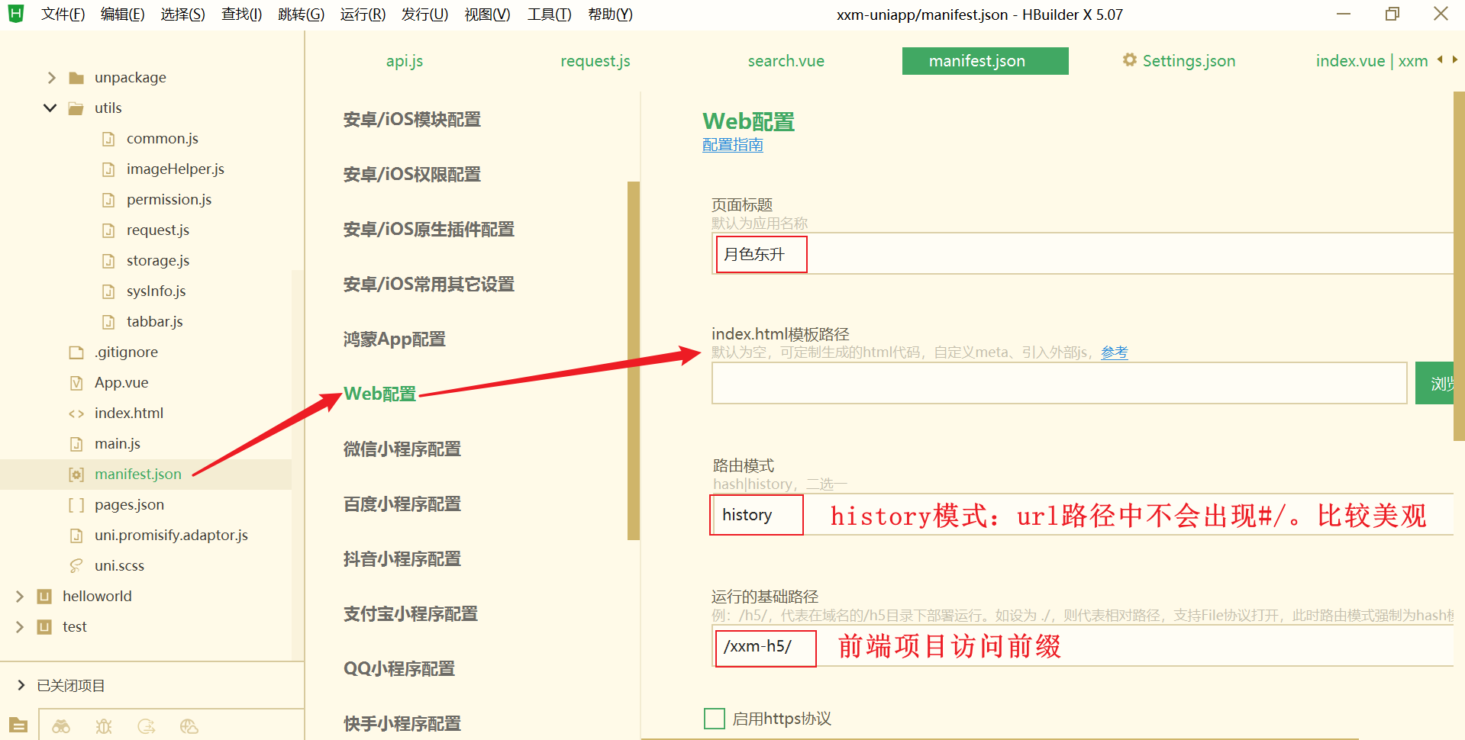Open the 视图(V) menu
The image size is (1465, 740).
(487, 14)
